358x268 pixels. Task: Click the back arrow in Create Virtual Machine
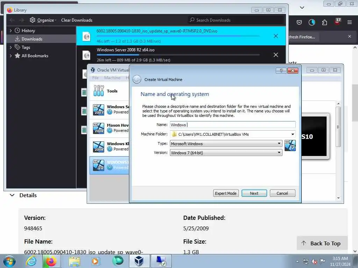137,80
